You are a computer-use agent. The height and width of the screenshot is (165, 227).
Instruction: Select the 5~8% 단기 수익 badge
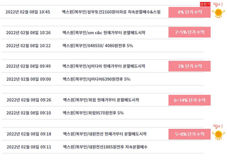pos(189,134)
